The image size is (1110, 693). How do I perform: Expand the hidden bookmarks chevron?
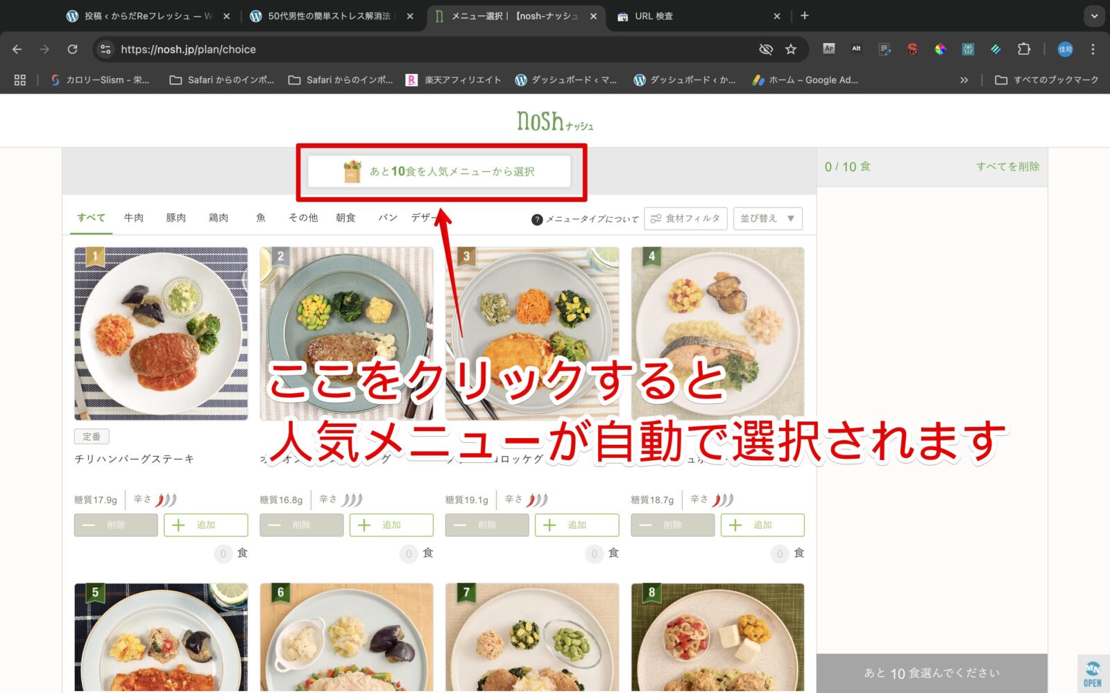(964, 80)
